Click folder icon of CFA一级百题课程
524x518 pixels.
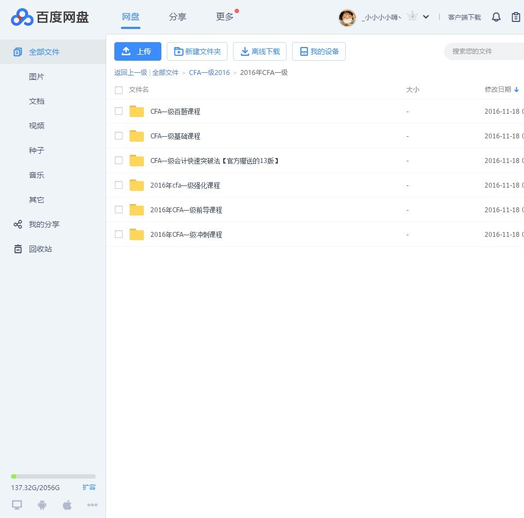point(137,111)
